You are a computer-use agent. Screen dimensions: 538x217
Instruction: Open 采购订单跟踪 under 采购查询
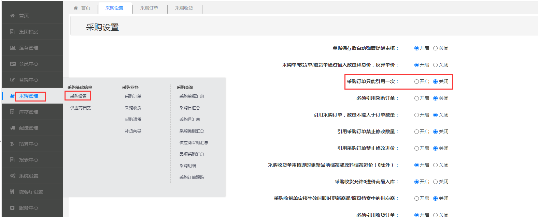tap(192, 177)
